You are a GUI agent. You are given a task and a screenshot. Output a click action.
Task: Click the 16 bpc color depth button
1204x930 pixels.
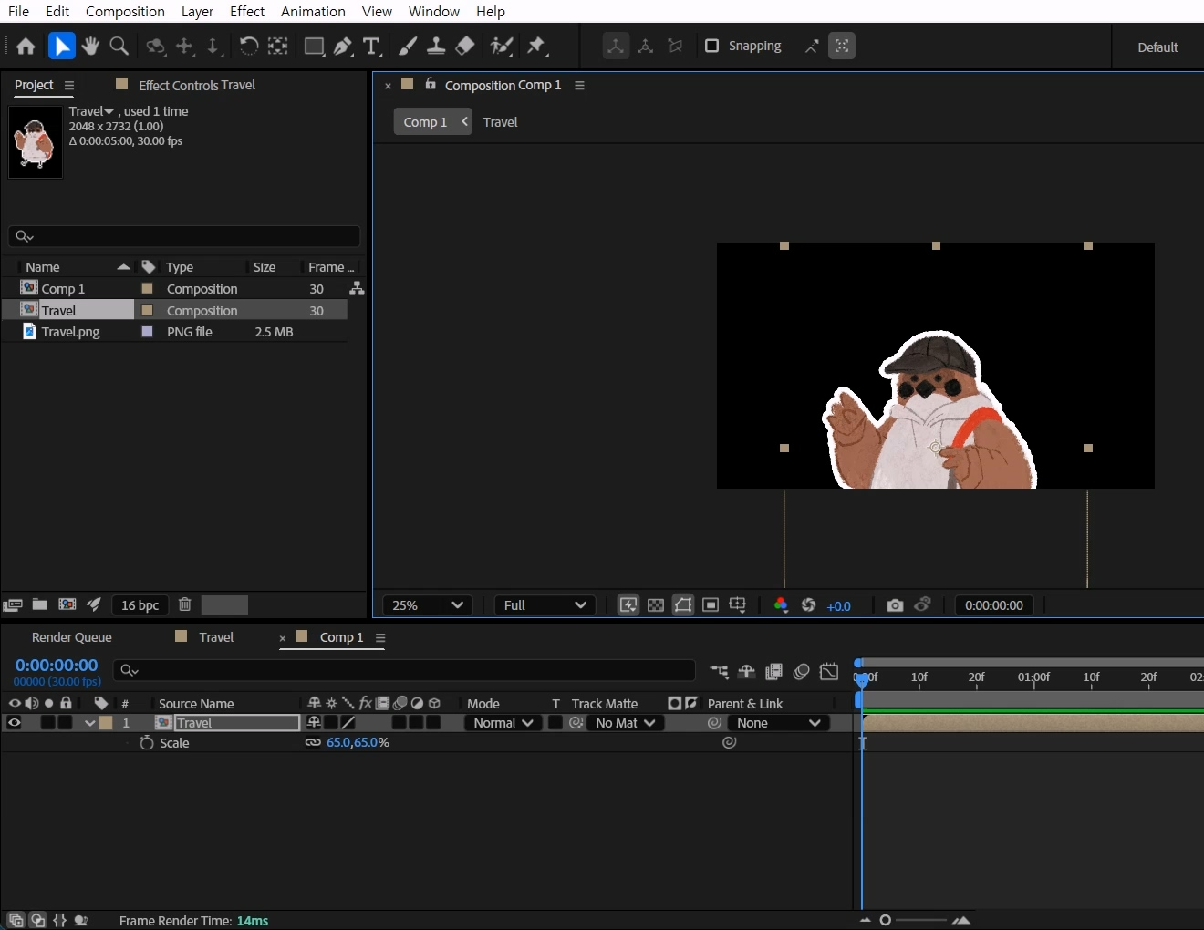[140, 605]
